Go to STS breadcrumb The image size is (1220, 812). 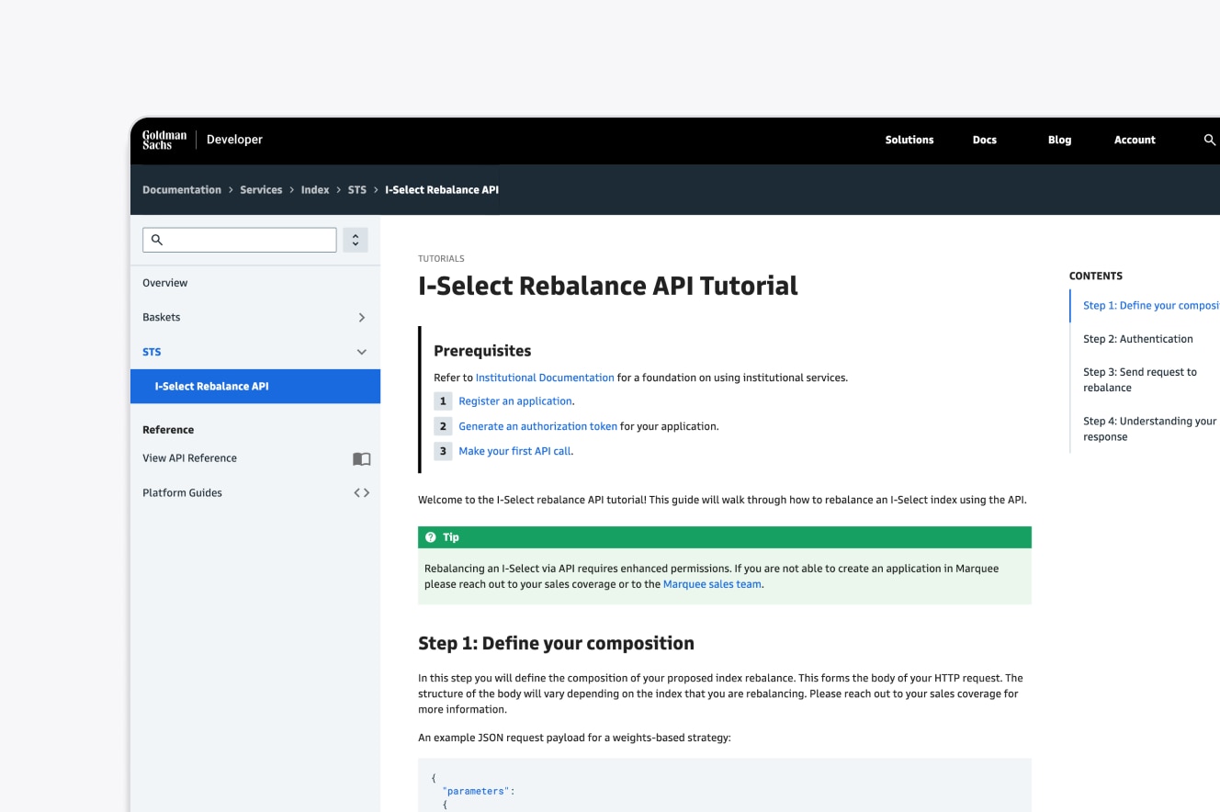point(356,190)
